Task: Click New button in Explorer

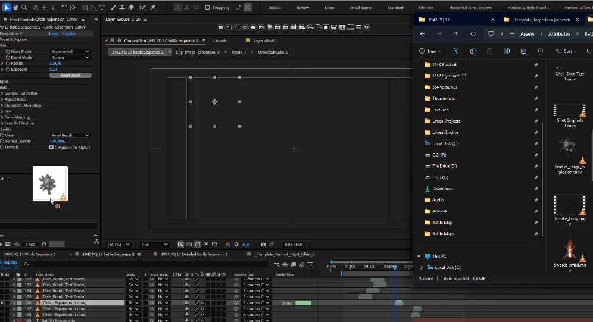Action: (x=430, y=51)
